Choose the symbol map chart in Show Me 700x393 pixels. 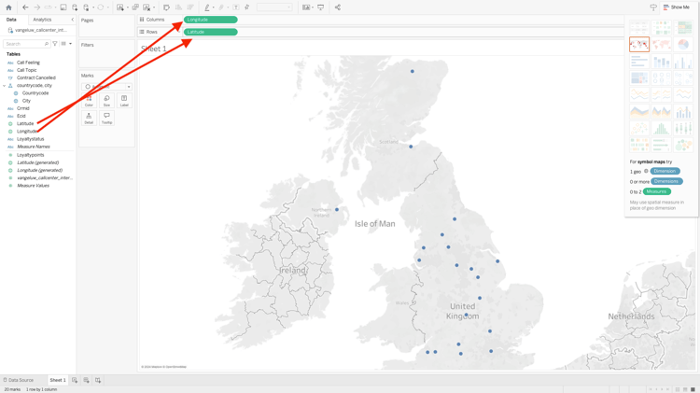(x=639, y=44)
